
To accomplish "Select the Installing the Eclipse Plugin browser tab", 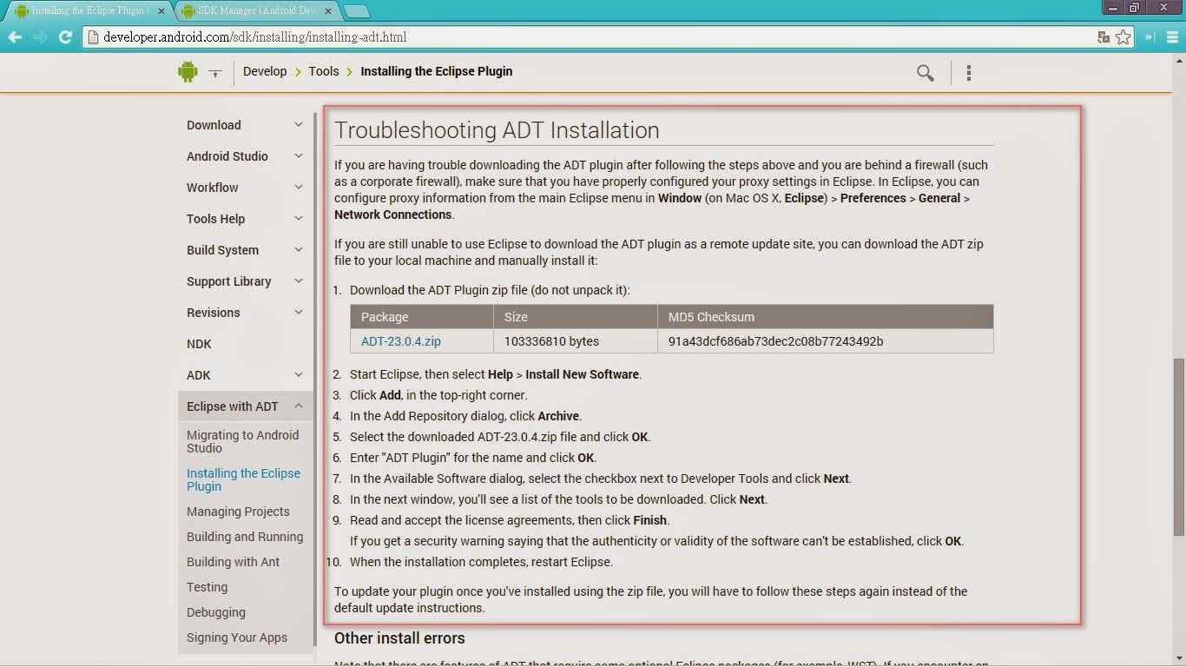I will [87, 11].
